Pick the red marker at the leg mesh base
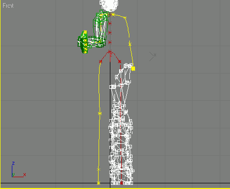The image size is (230, 189). [x=121, y=183]
